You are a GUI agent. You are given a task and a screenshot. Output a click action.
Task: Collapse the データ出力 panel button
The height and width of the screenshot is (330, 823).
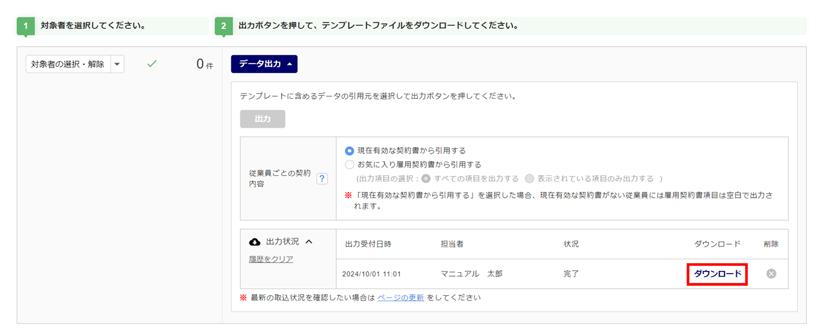pyautogui.click(x=264, y=64)
